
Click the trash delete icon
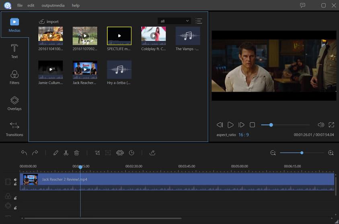(76, 153)
